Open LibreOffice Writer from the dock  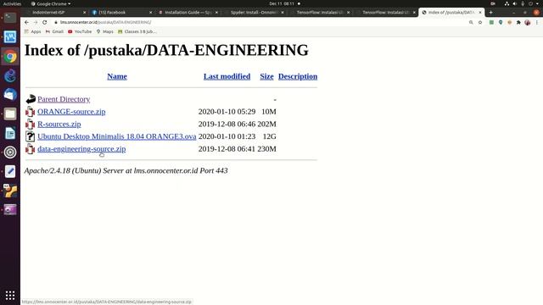tap(10, 133)
